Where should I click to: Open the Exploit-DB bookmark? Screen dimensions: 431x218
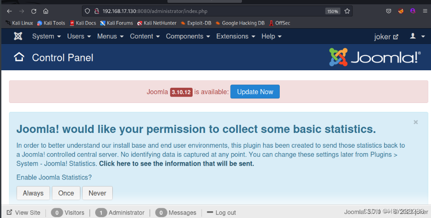click(x=196, y=23)
